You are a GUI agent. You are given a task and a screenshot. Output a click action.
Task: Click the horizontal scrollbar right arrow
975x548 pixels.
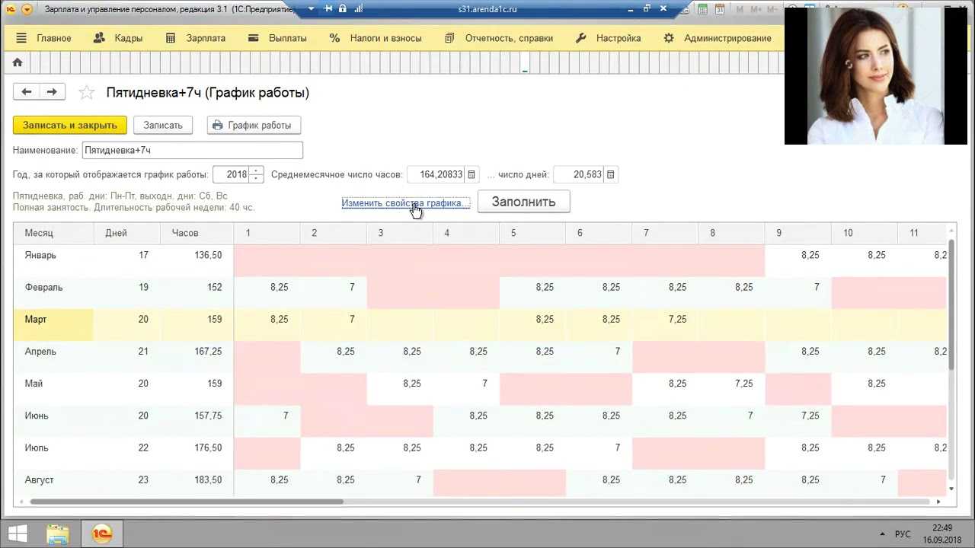[x=938, y=502]
